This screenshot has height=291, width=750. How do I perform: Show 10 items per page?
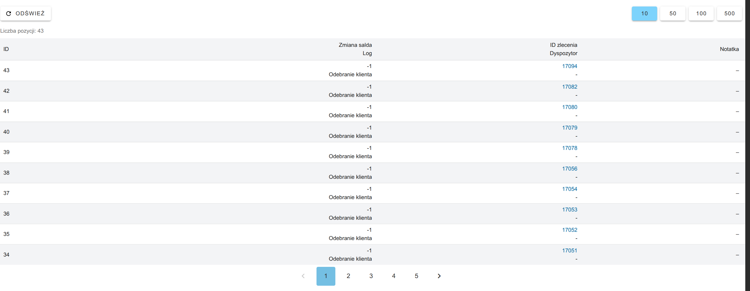click(644, 14)
